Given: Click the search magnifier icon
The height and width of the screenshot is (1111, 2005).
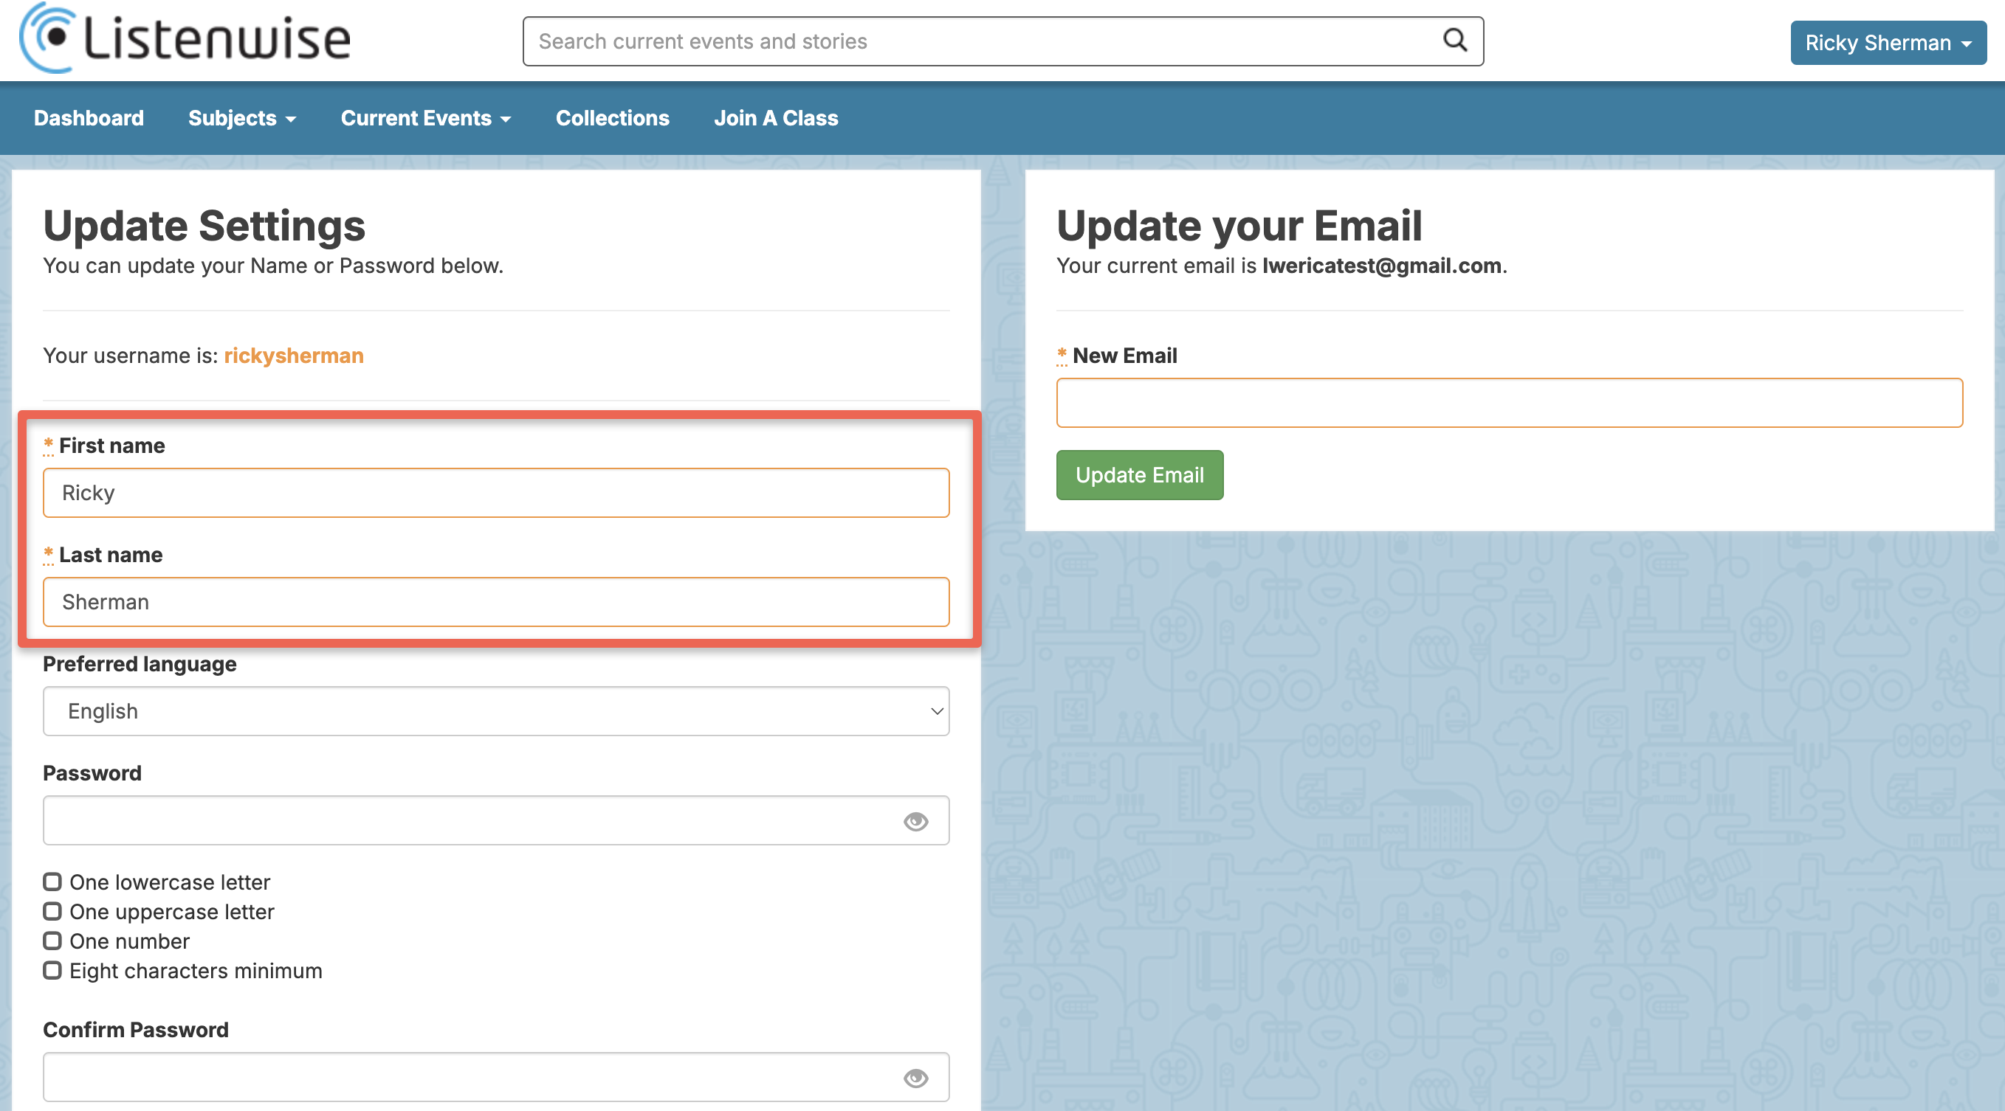Looking at the screenshot, I should tap(1455, 41).
